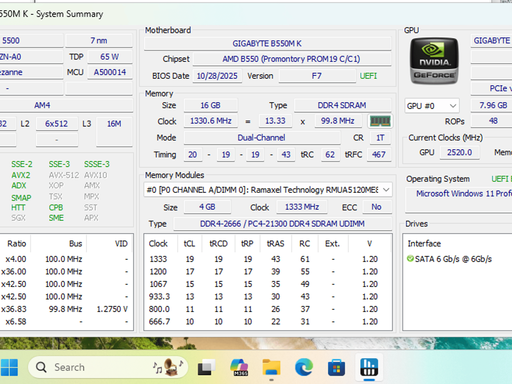Click the tCL column header
Viewport: 512px width, 384px height.
190,243
